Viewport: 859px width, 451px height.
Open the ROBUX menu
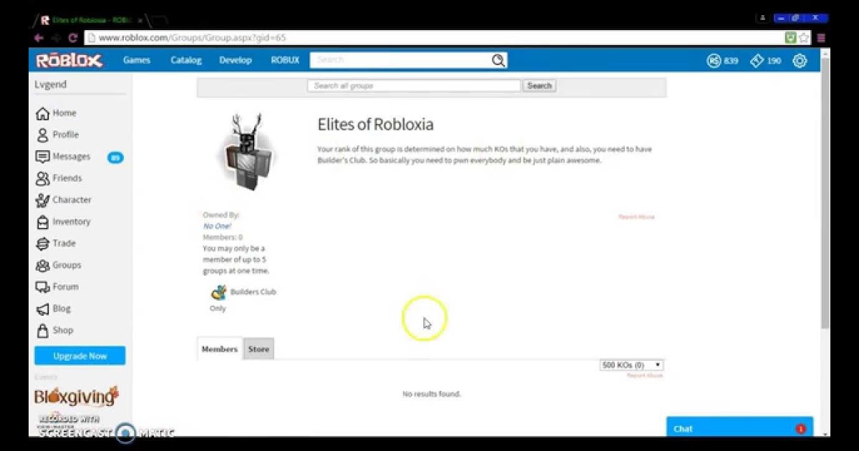click(285, 60)
